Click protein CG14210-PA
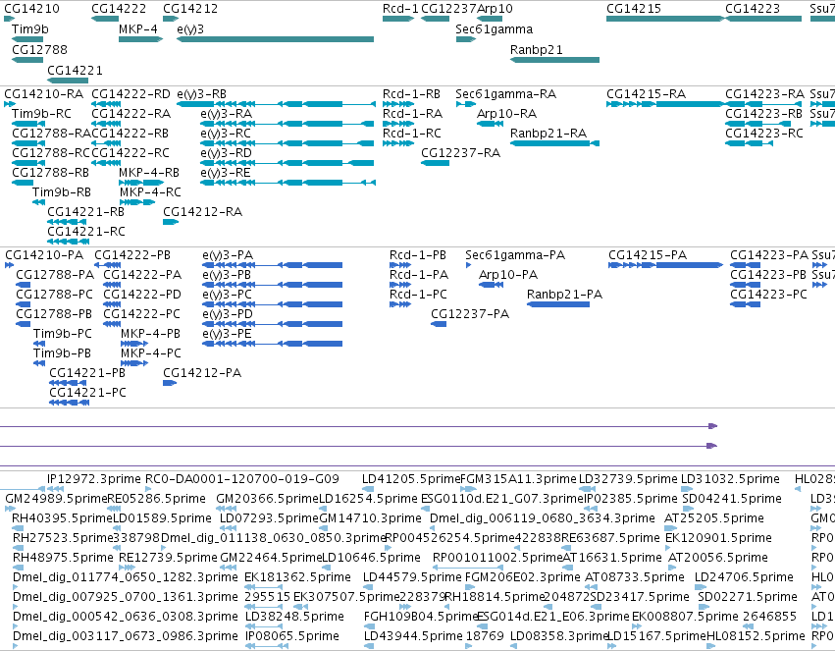 tap(9, 265)
